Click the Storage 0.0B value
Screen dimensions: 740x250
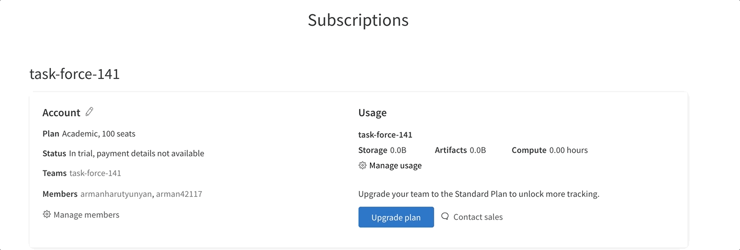click(x=398, y=150)
